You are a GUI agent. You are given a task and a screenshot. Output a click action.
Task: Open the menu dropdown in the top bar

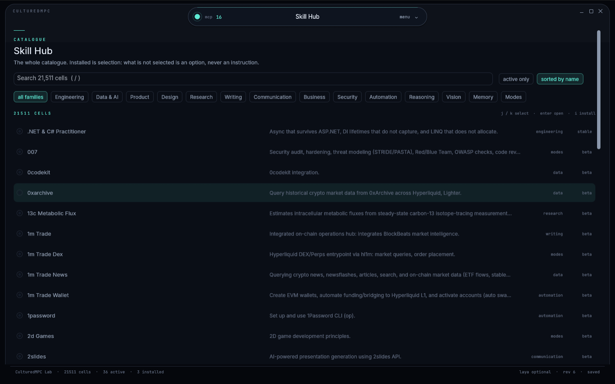pos(409,17)
